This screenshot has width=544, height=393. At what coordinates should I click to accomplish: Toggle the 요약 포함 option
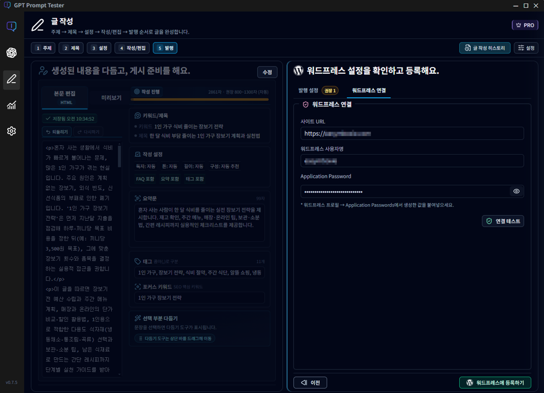pos(171,178)
